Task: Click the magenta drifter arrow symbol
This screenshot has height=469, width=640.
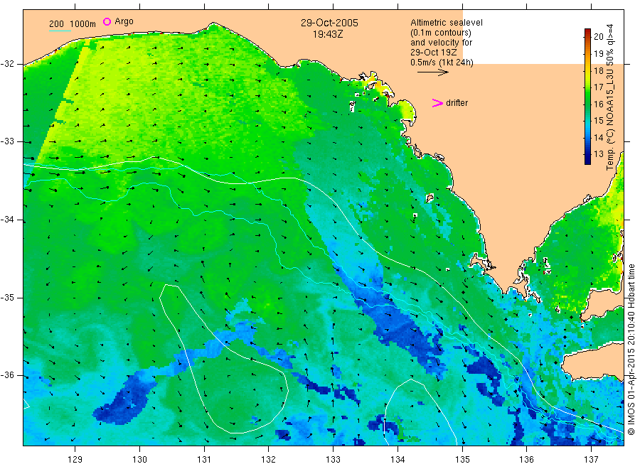Action: [x=437, y=103]
